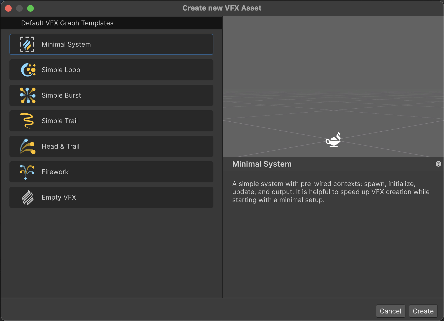This screenshot has height=321, width=444.
Task: Create the selected VFX asset
Action: [423, 311]
